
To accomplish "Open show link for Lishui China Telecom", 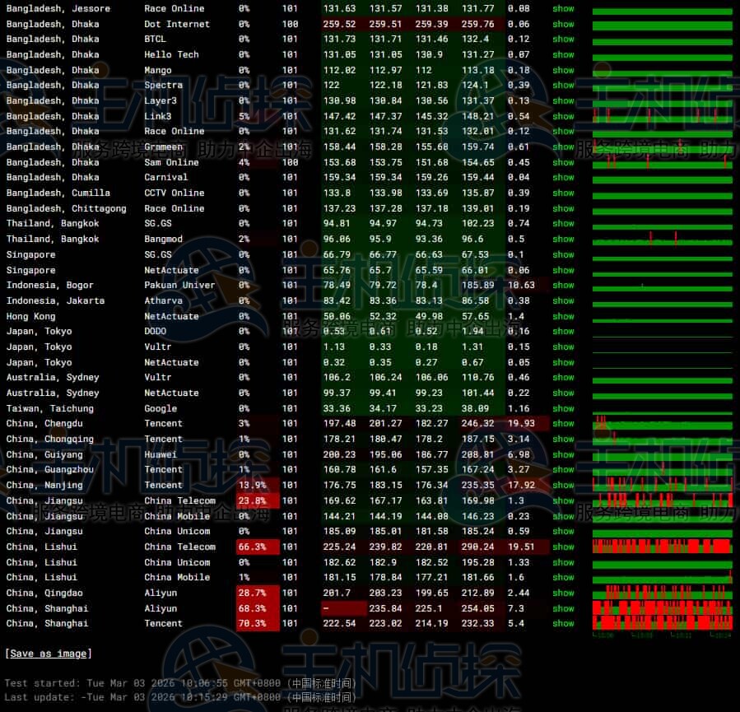I will tap(563, 547).
